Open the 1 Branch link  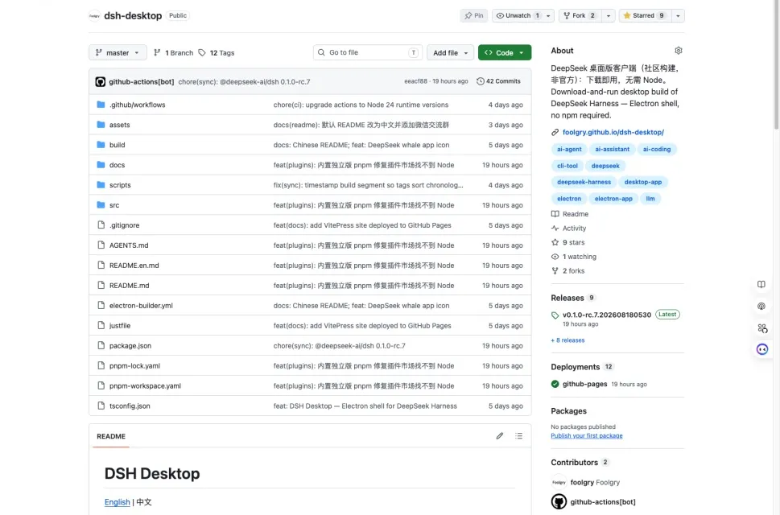pos(174,52)
